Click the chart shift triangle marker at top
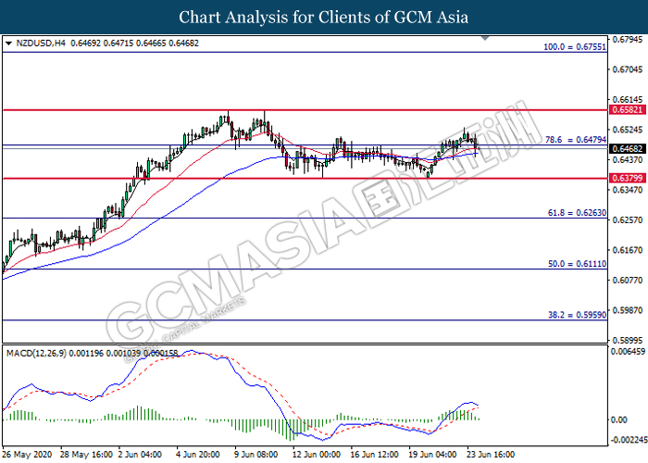Image resolution: width=648 pixels, height=463 pixels. click(x=484, y=40)
